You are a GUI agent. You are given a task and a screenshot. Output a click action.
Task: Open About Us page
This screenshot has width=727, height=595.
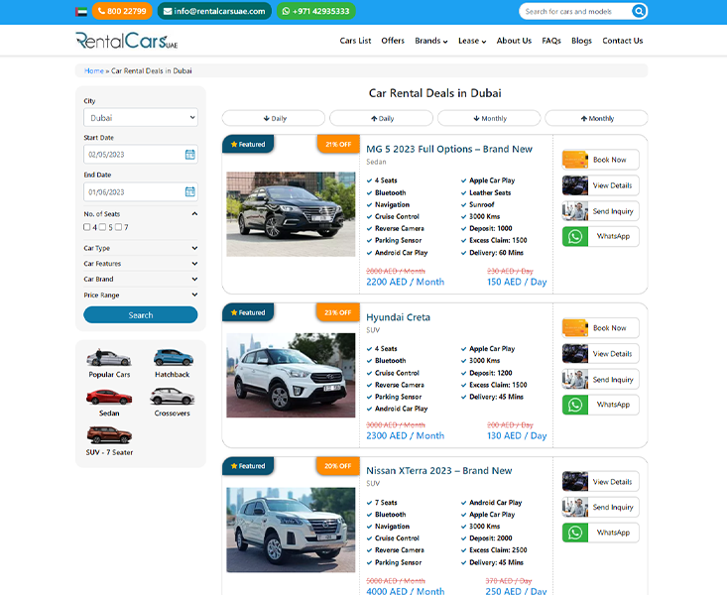[514, 41]
